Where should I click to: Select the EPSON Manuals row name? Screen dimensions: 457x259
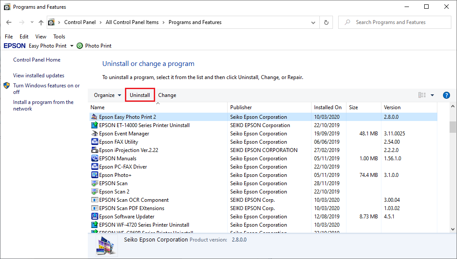(x=118, y=159)
